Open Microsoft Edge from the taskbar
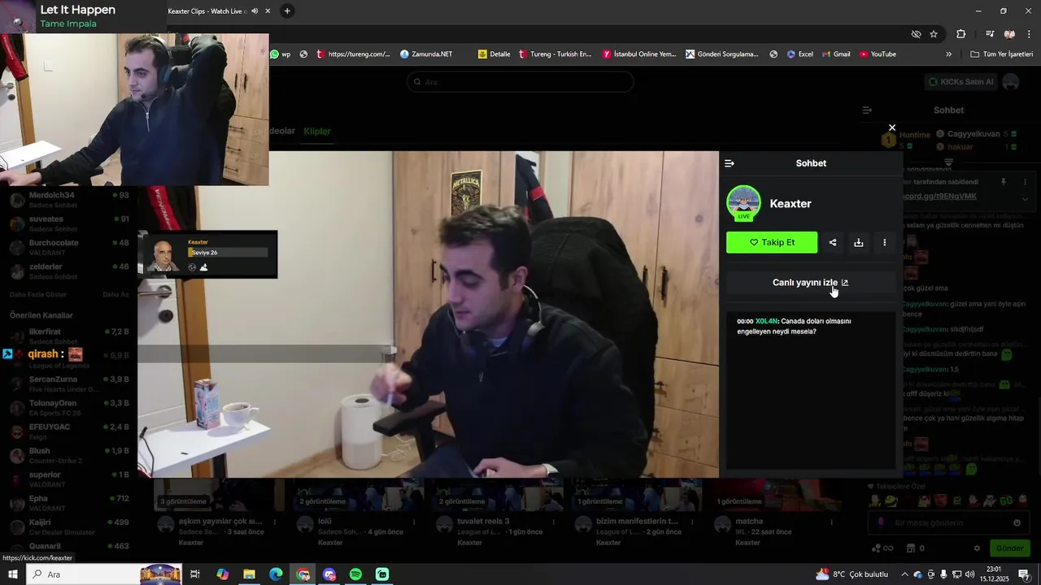 pos(276,574)
